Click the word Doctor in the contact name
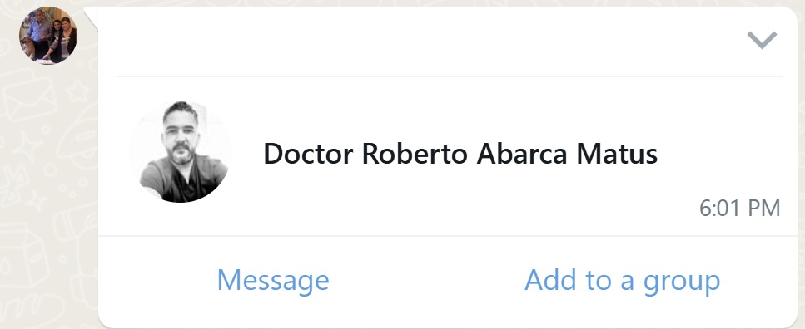 (x=308, y=154)
